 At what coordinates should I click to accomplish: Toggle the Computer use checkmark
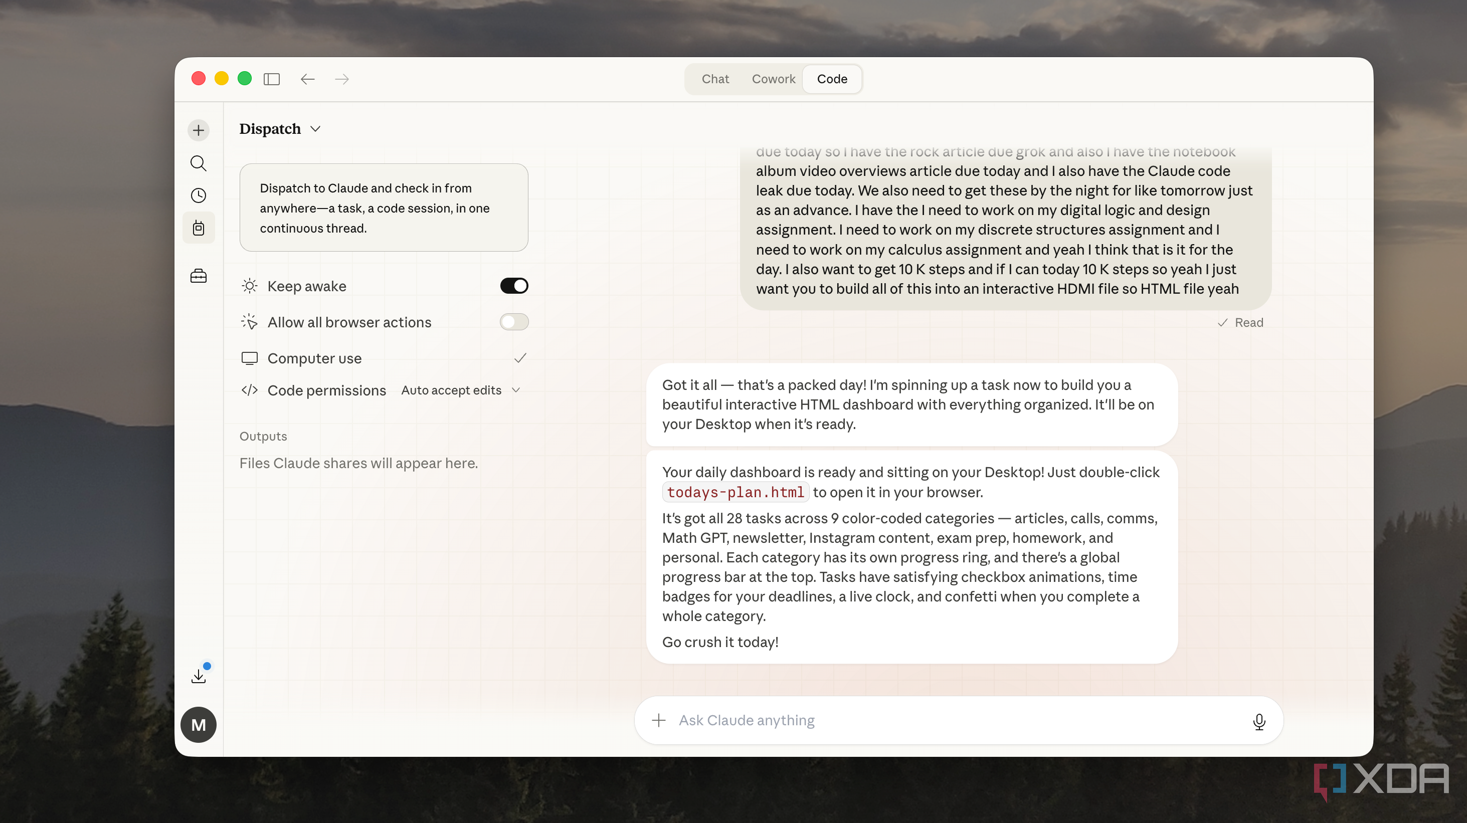click(x=519, y=358)
